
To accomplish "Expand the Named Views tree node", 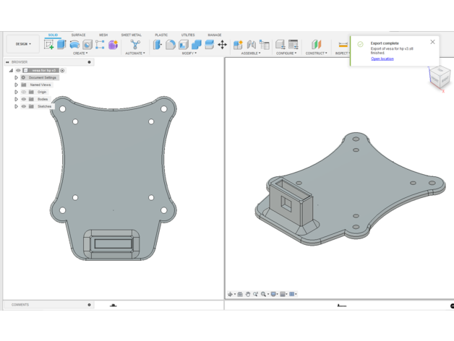I will click(x=17, y=85).
